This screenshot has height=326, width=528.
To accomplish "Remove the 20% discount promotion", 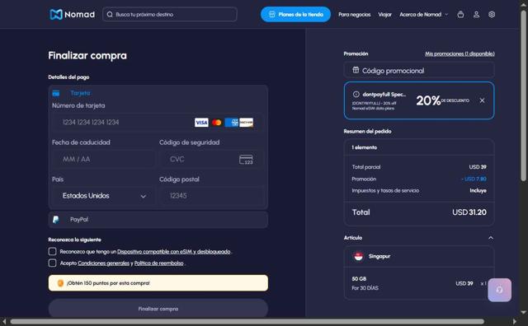I will 482,100.
